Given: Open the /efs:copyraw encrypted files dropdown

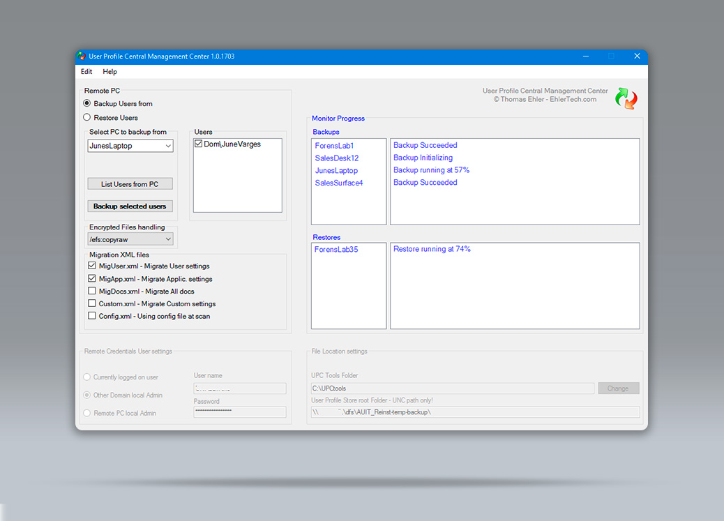Looking at the screenshot, I should point(130,239).
